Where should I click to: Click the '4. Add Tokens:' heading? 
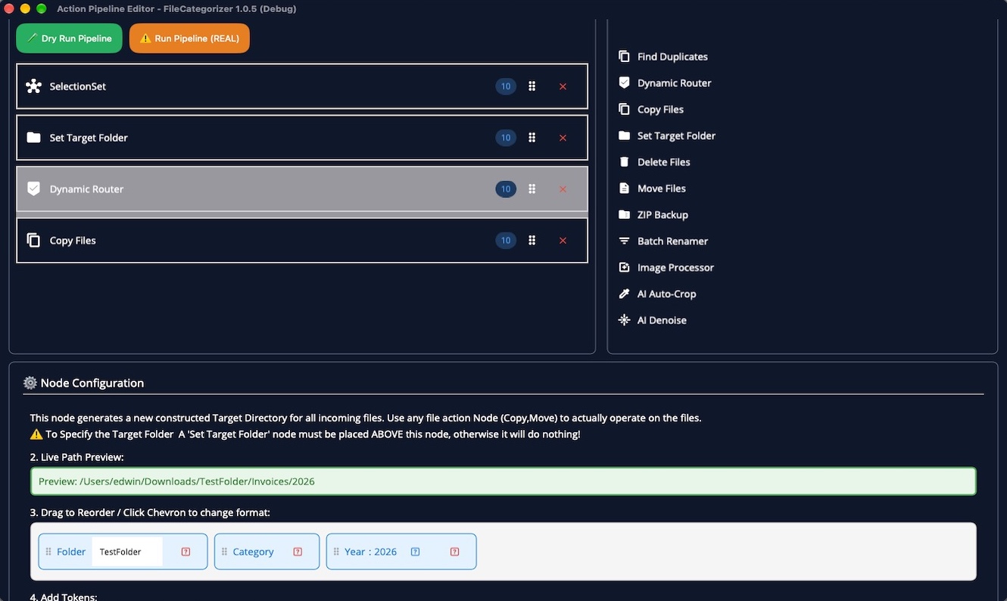click(x=64, y=597)
